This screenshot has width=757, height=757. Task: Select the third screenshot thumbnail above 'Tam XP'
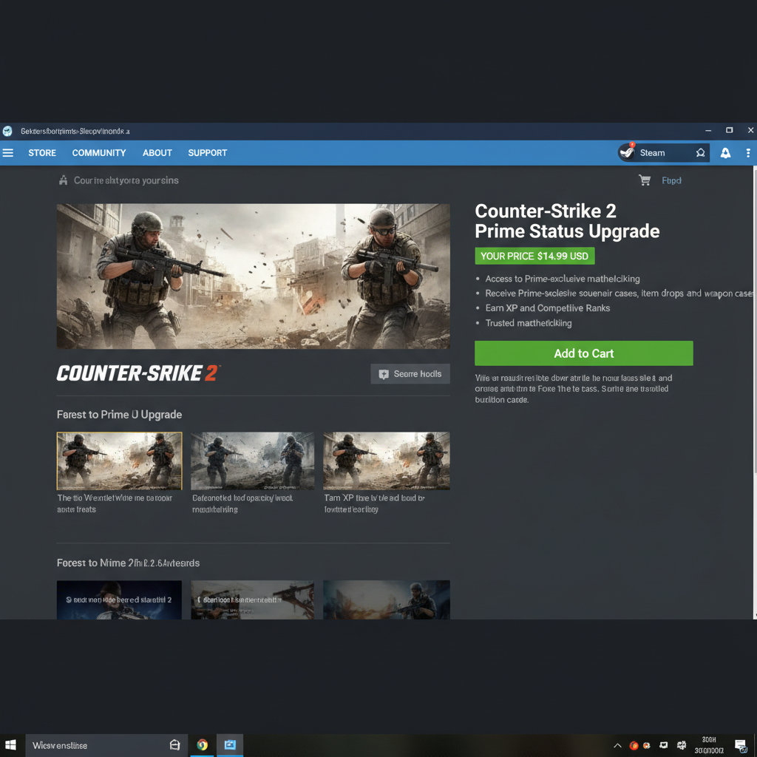point(386,461)
